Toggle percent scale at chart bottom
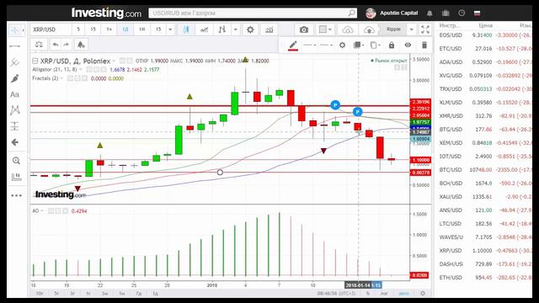The width and height of the screenshot is (539, 303). pos(368,294)
